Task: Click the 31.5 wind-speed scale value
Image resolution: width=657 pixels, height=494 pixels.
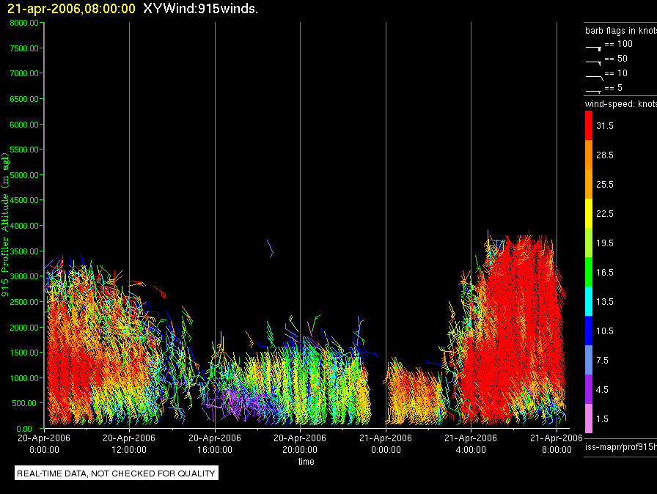Action: coord(605,126)
